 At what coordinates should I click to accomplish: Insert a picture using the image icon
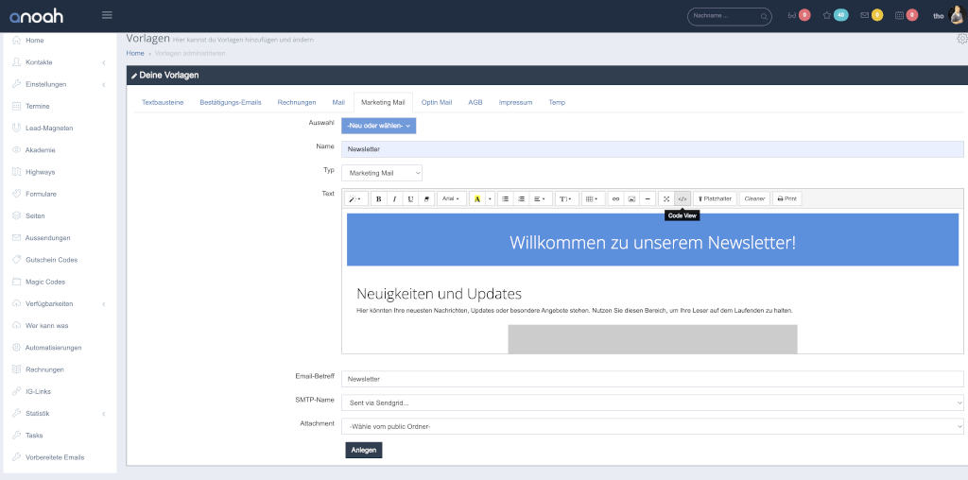point(631,198)
